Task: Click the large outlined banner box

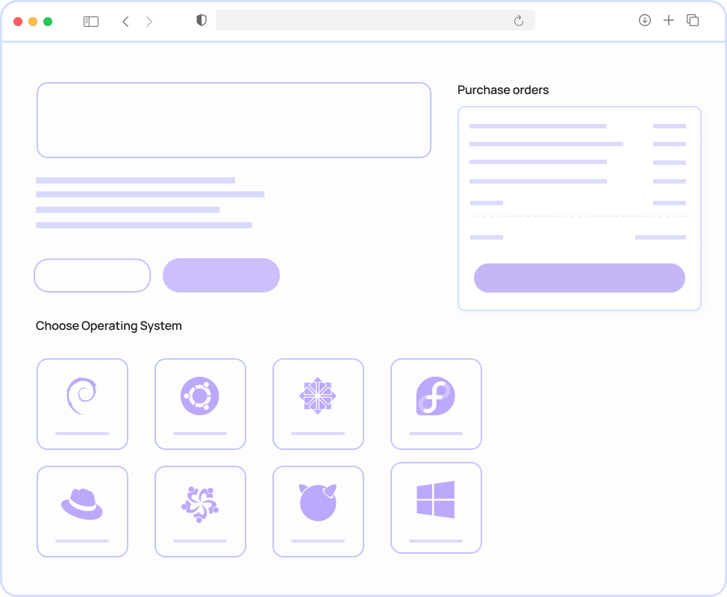Action: [x=234, y=120]
